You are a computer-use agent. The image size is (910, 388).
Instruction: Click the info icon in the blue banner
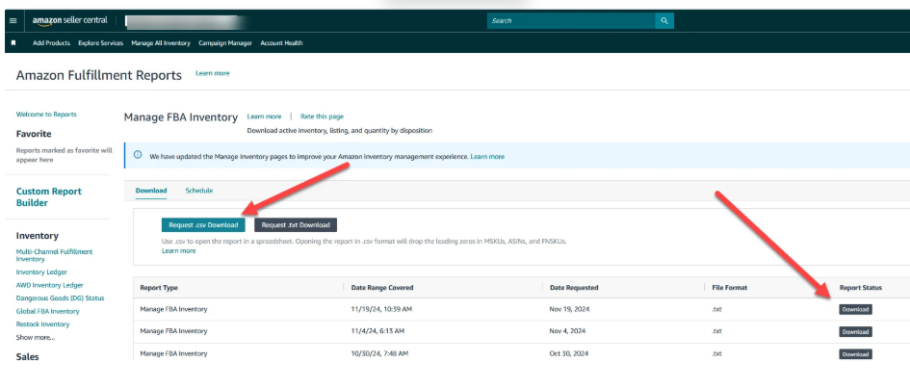tap(138, 155)
